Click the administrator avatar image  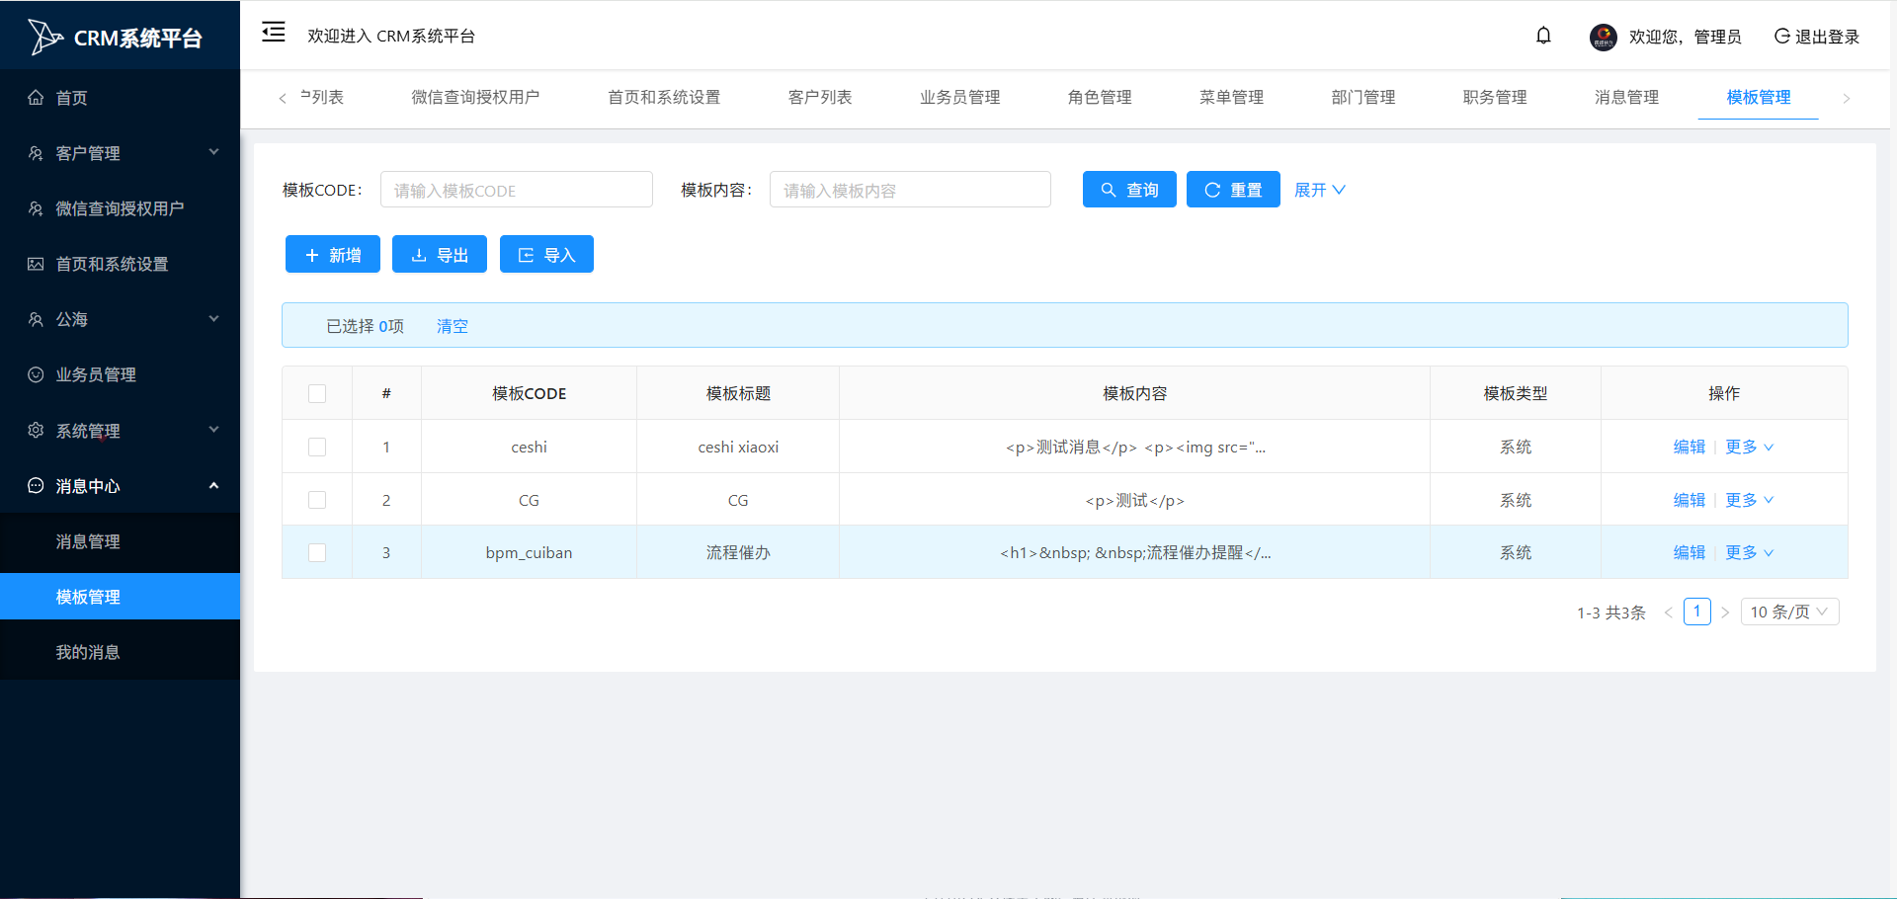coord(1603,37)
